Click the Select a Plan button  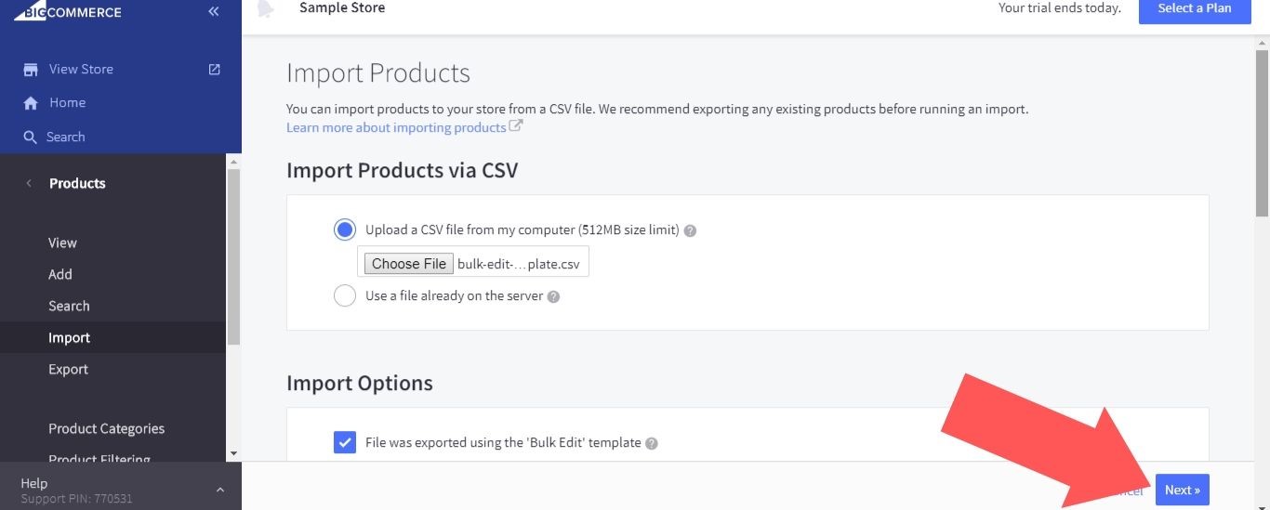tap(1195, 9)
